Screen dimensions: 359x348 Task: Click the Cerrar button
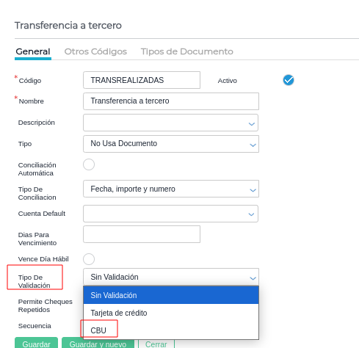click(x=156, y=343)
